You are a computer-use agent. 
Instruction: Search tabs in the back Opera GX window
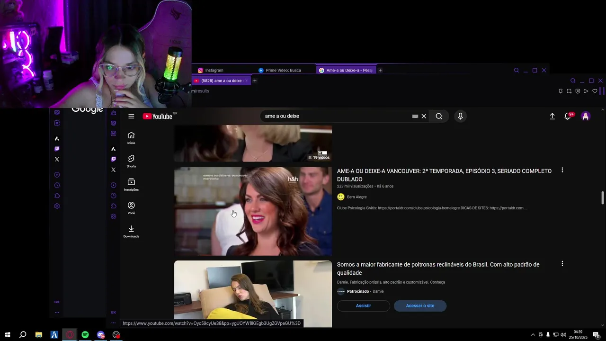point(517,70)
